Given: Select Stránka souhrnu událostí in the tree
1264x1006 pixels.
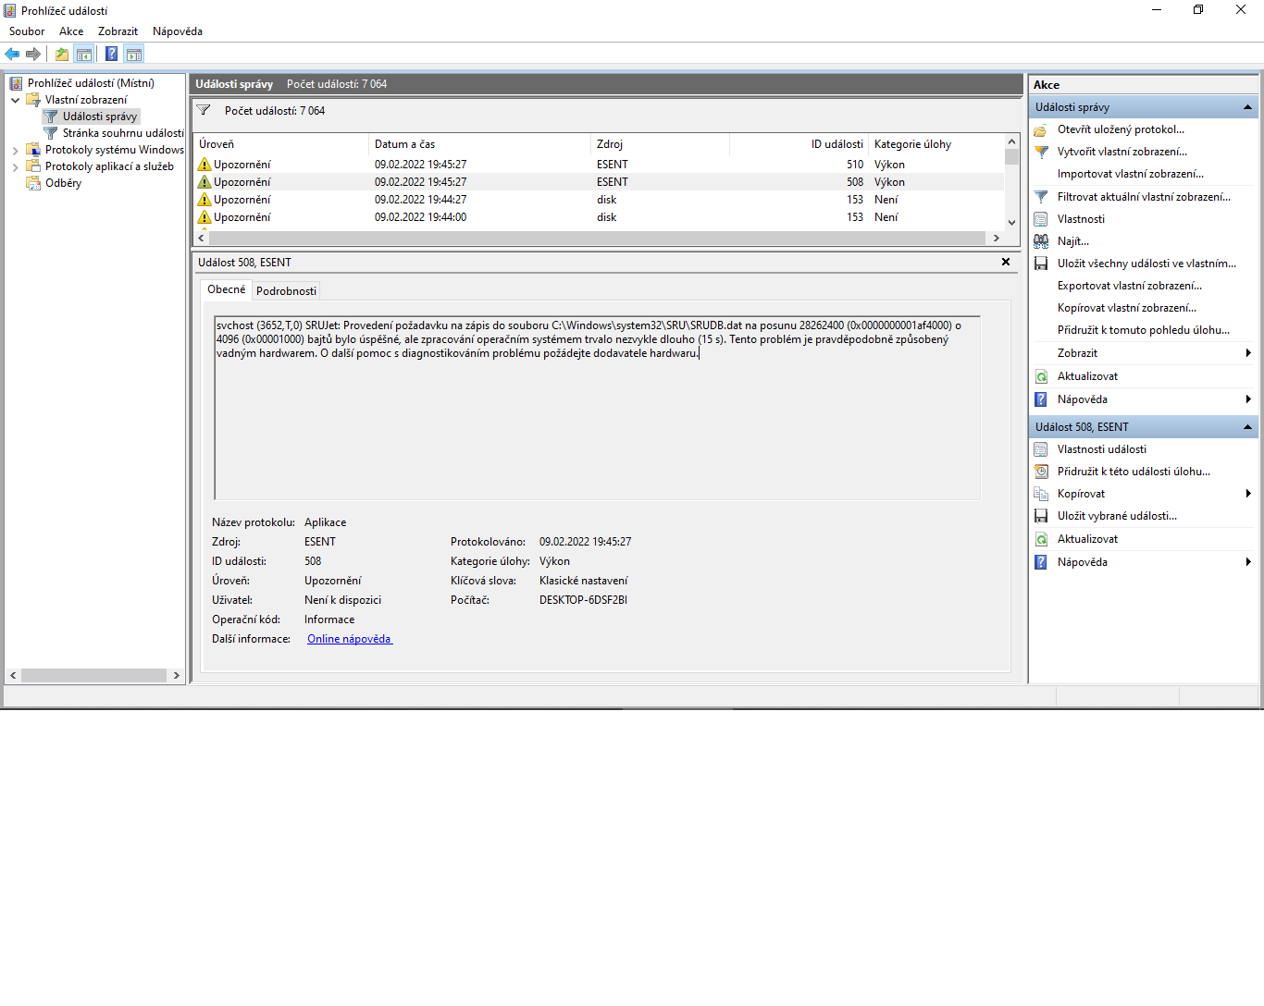Looking at the screenshot, I should (123, 133).
